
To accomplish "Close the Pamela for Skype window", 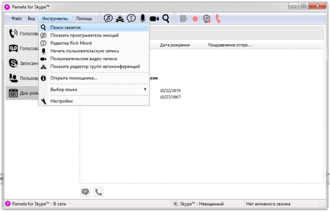I will coord(317,6).
